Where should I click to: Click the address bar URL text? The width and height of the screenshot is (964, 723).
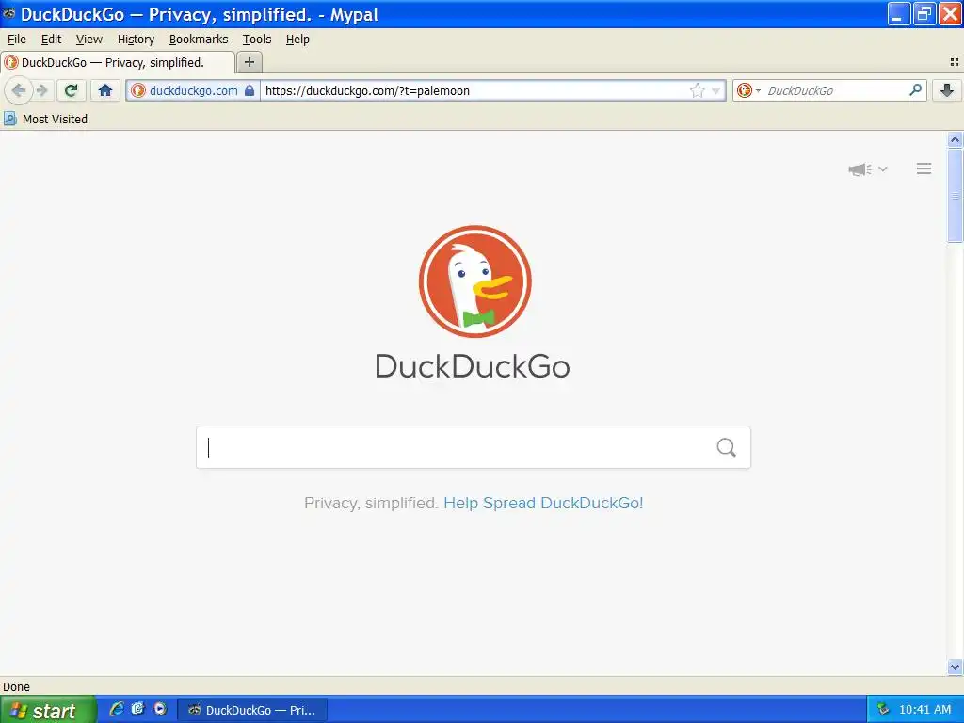(367, 91)
